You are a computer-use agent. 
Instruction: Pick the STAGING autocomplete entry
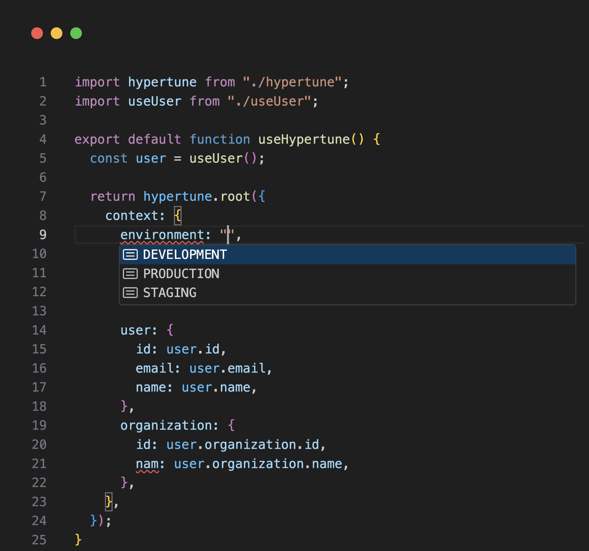tap(170, 293)
